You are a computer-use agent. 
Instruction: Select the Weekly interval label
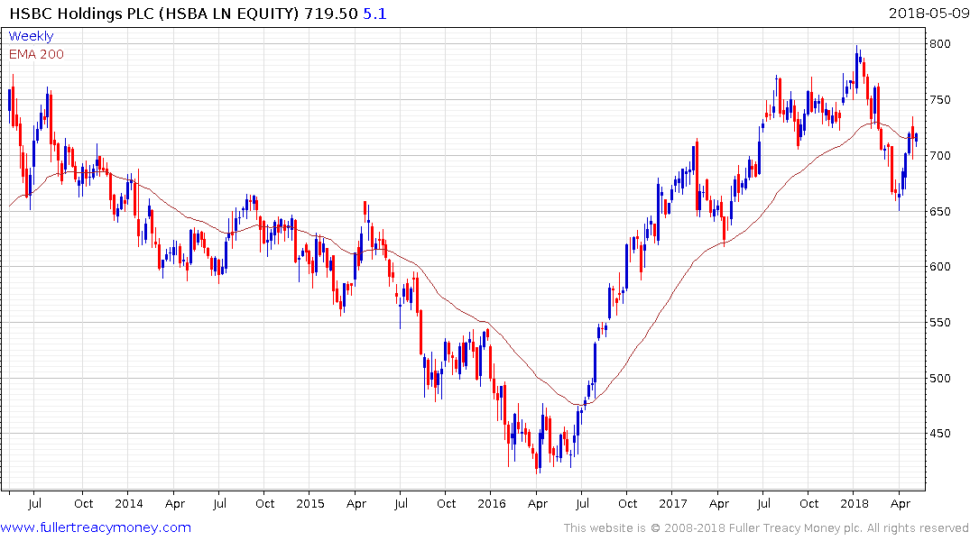(31, 36)
